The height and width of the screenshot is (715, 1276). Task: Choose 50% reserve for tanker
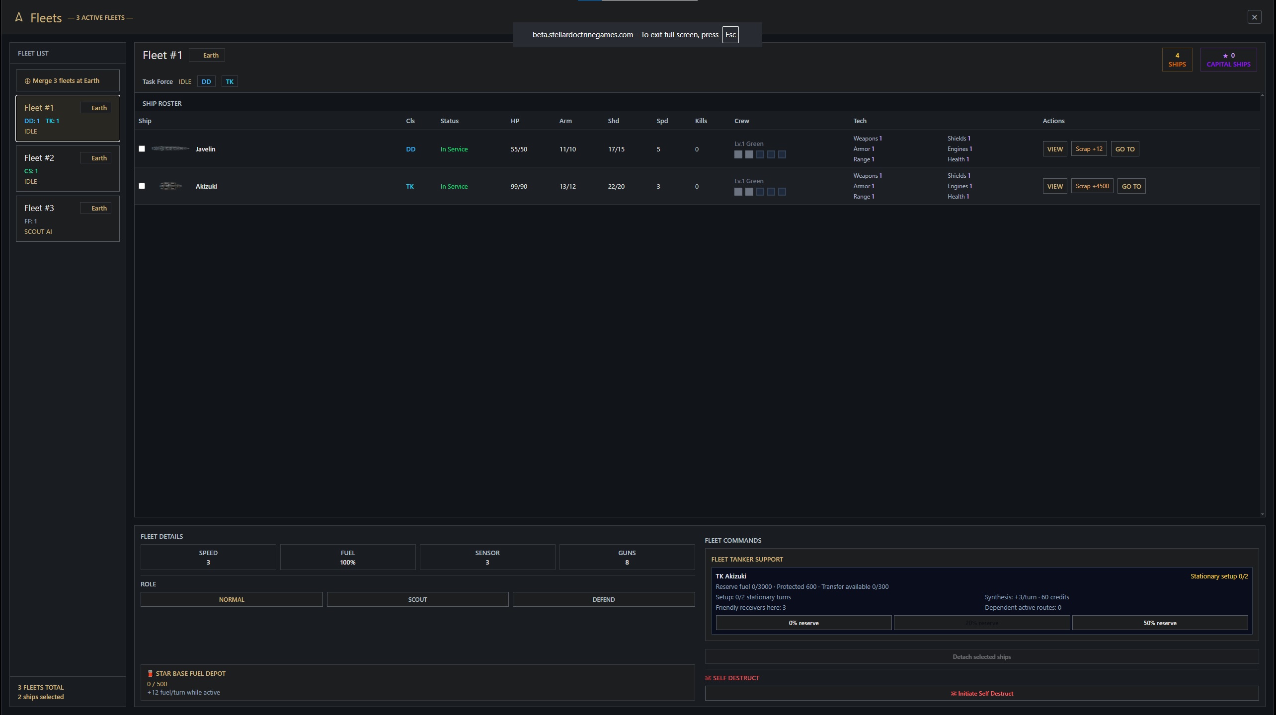(1160, 623)
